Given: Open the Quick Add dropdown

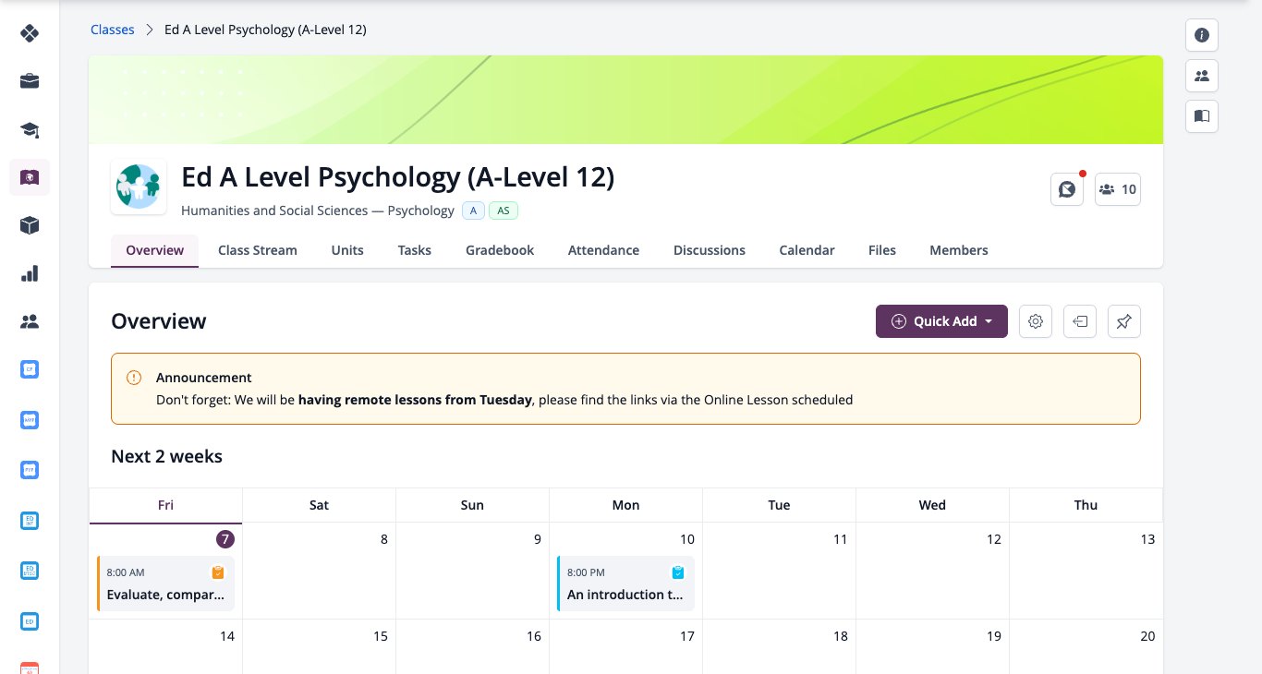Looking at the screenshot, I should tap(941, 321).
